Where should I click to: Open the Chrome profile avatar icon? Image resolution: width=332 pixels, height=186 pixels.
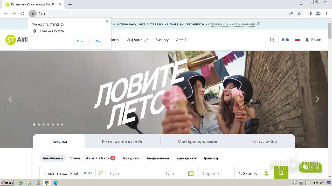click(318, 13)
